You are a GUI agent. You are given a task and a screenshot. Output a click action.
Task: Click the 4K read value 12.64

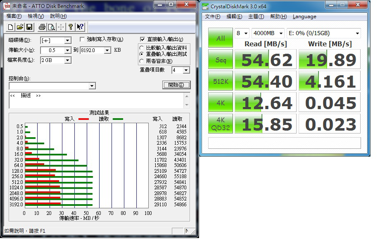(266, 103)
